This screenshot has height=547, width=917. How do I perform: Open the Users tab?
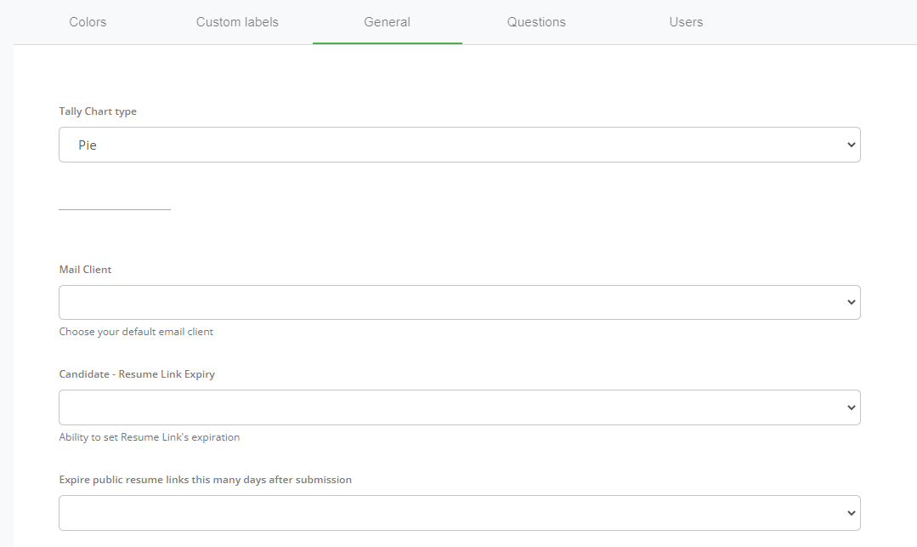point(686,22)
